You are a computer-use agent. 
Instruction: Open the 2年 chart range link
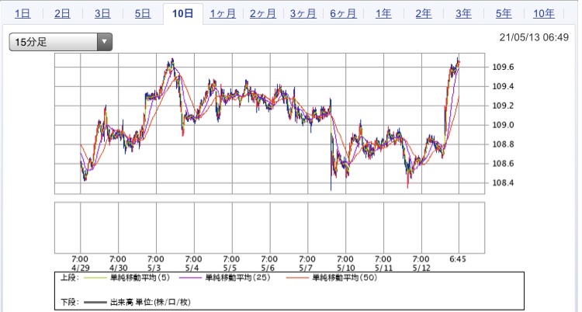pos(424,14)
